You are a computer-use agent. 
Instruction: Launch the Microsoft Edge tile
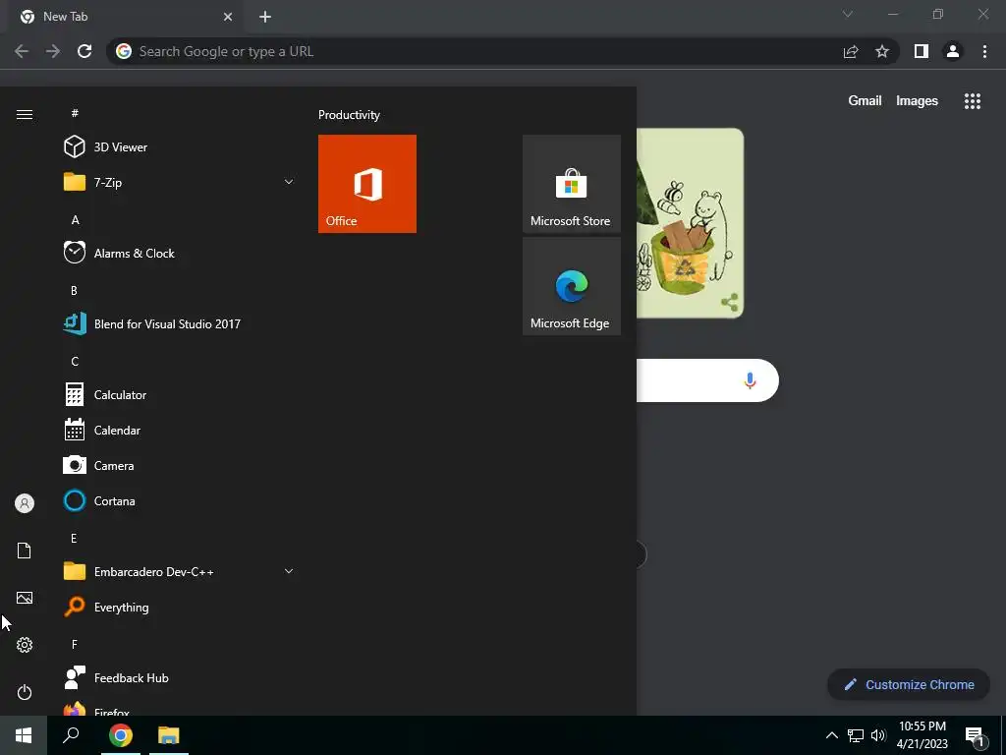click(572, 286)
